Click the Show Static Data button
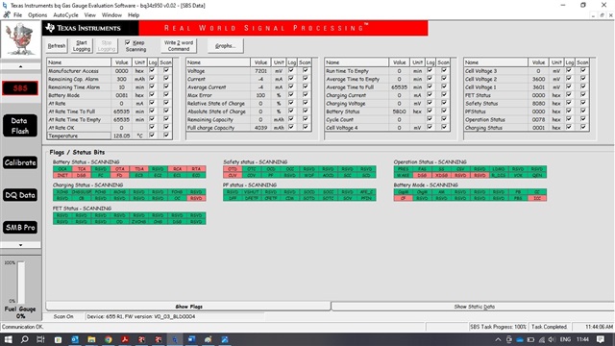This screenshot has height=346, width=615. [474, 307]
